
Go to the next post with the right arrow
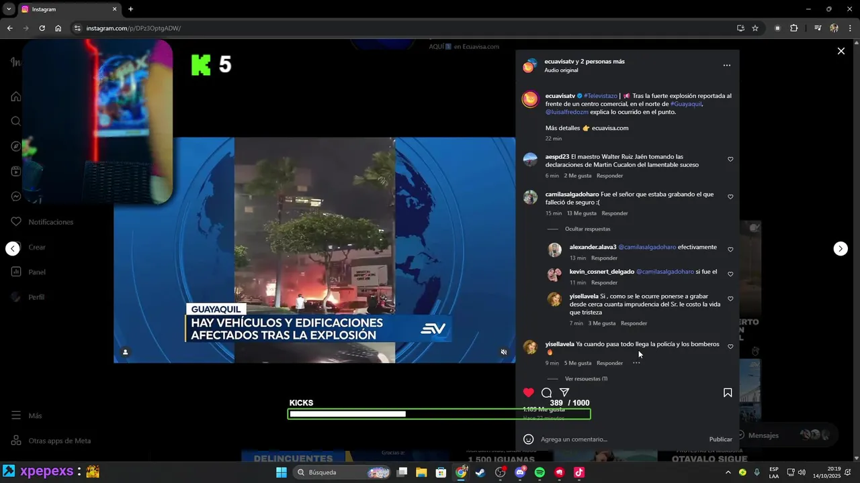tap(841, 249)
